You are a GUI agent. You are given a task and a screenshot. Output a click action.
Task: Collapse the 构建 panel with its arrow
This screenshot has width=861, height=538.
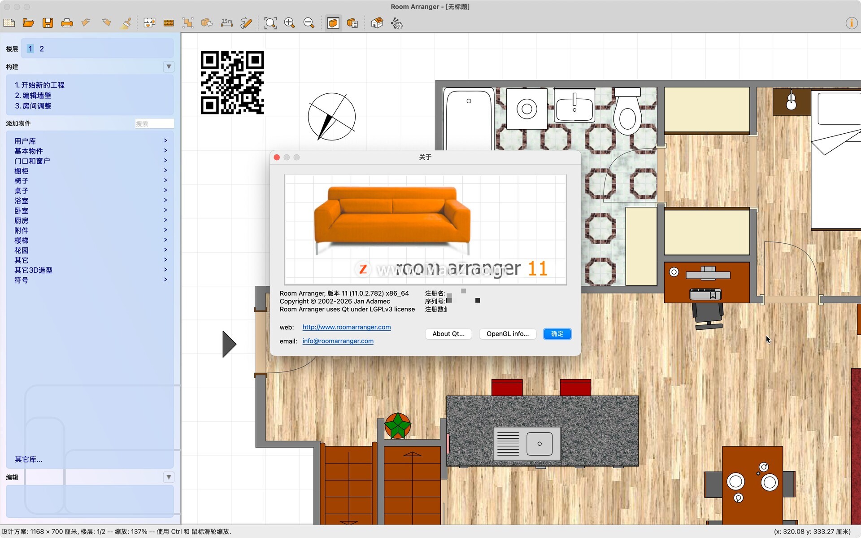(169, 67)
